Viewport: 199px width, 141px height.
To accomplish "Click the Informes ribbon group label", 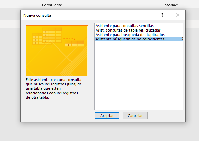I will (x=171, y=5).
